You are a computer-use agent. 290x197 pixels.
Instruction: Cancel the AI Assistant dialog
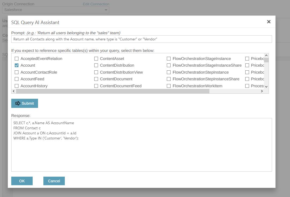[x=54, y=181]
